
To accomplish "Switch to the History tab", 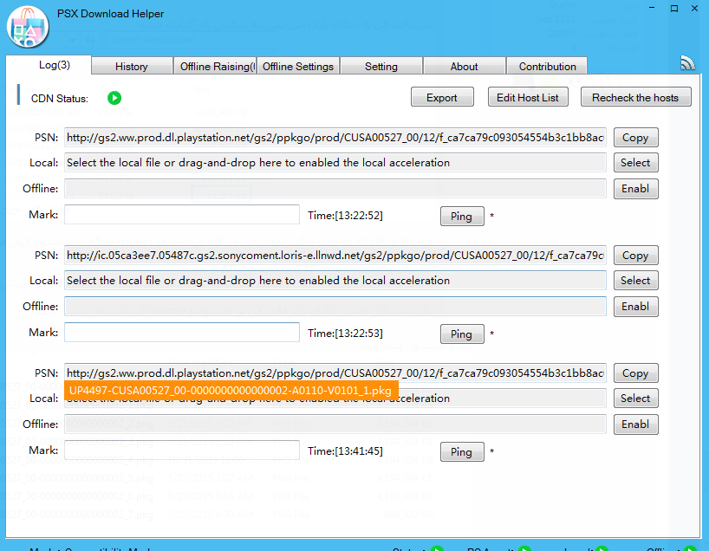I will click(131, 67).
